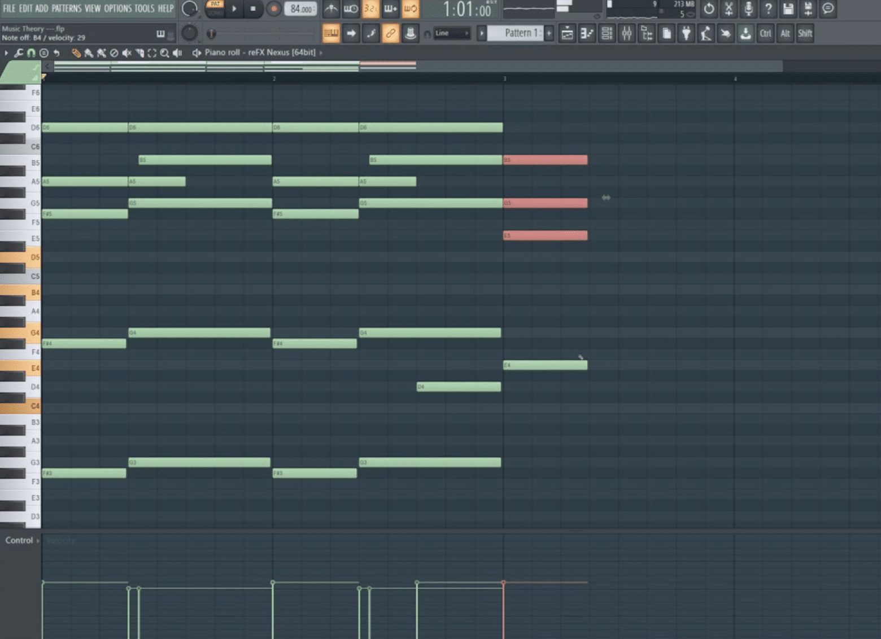Open the VIEW menu
Viewport: 881px width, 639px height.
93,8
